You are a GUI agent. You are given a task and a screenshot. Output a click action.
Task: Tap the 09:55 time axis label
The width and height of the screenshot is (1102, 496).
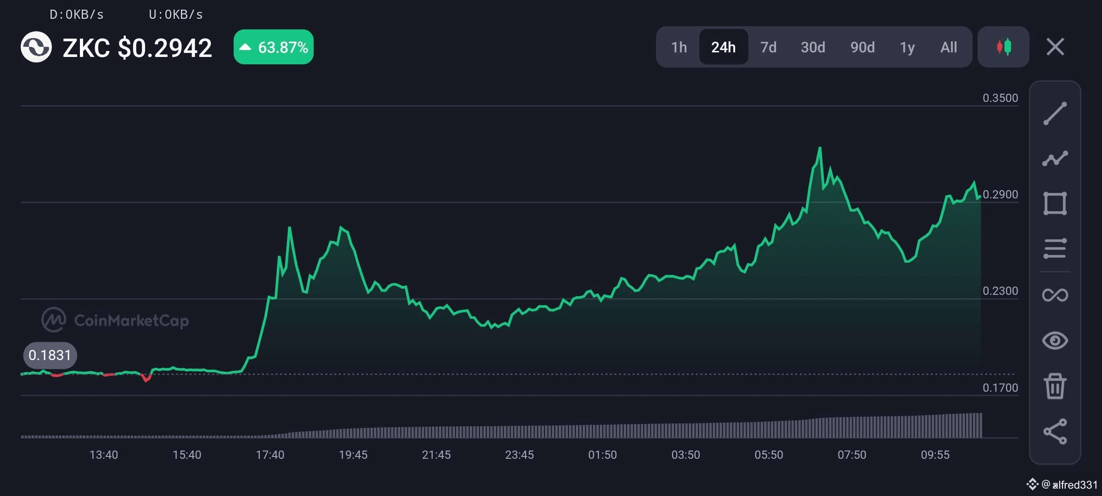pos(935,455)
